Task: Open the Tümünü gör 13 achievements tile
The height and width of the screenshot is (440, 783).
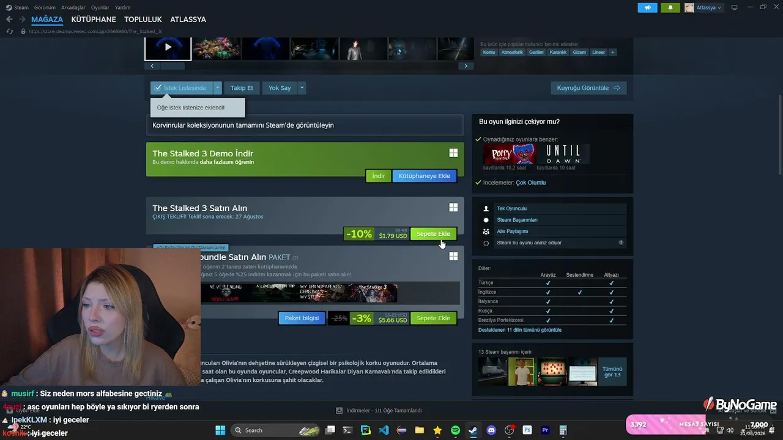Action: (612, 372)
